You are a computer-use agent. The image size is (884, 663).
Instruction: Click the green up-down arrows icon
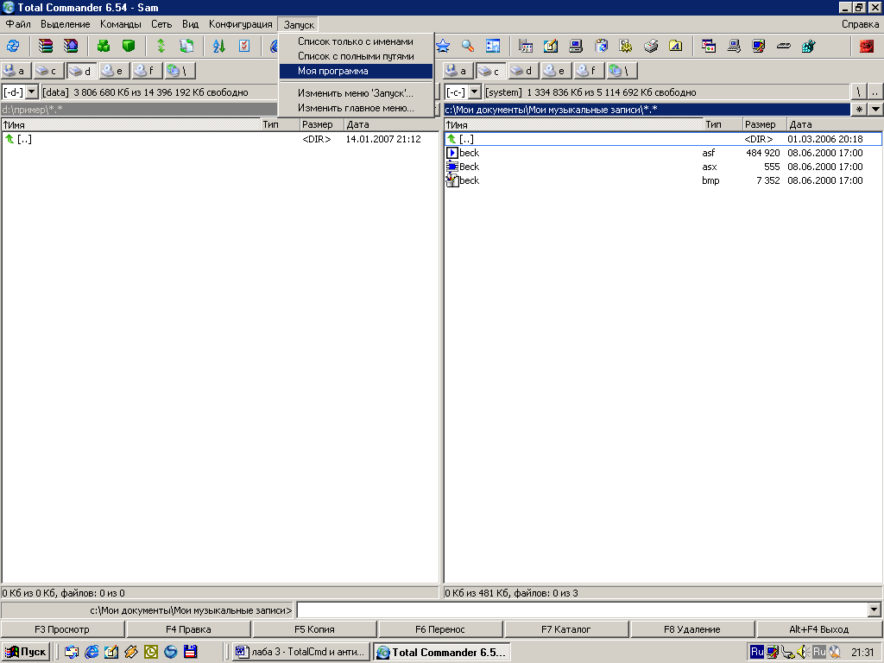[x=161, y=47]
